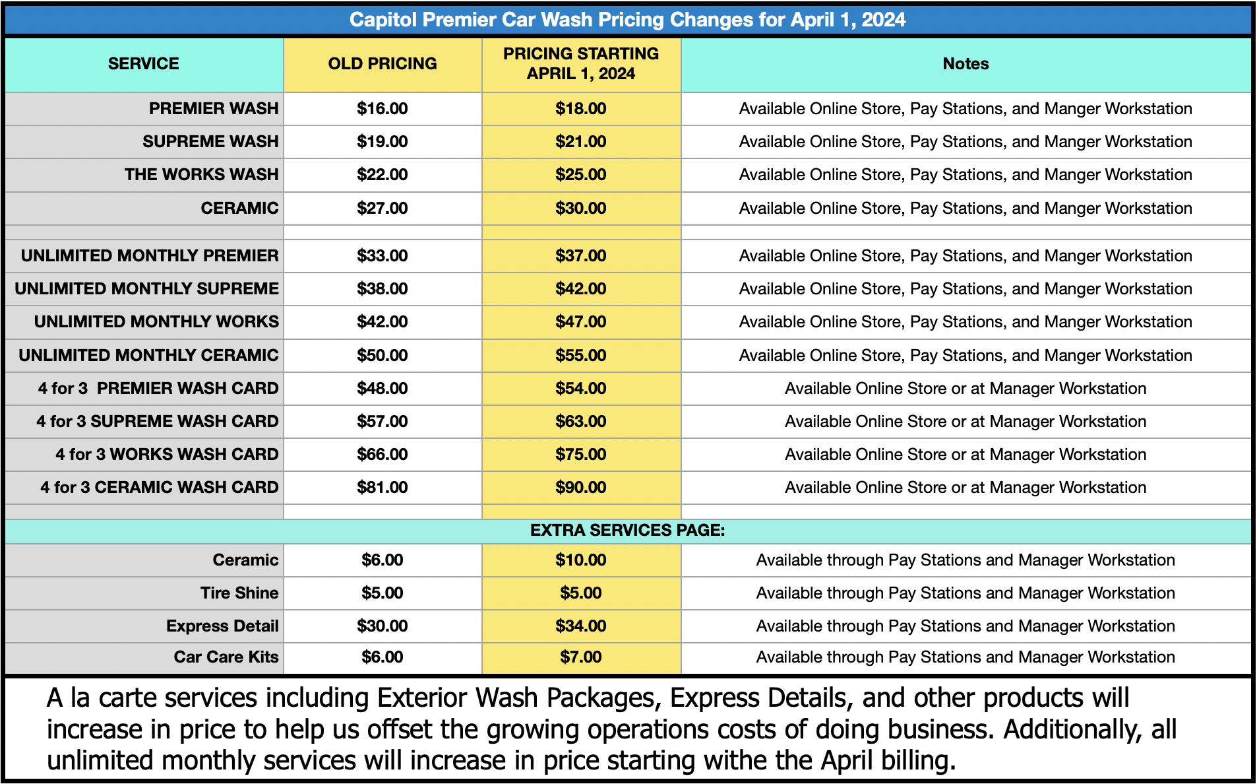Click old price $42.00 for Unlimited Monthly Works

pyautogui.click(x=383, y=322)
